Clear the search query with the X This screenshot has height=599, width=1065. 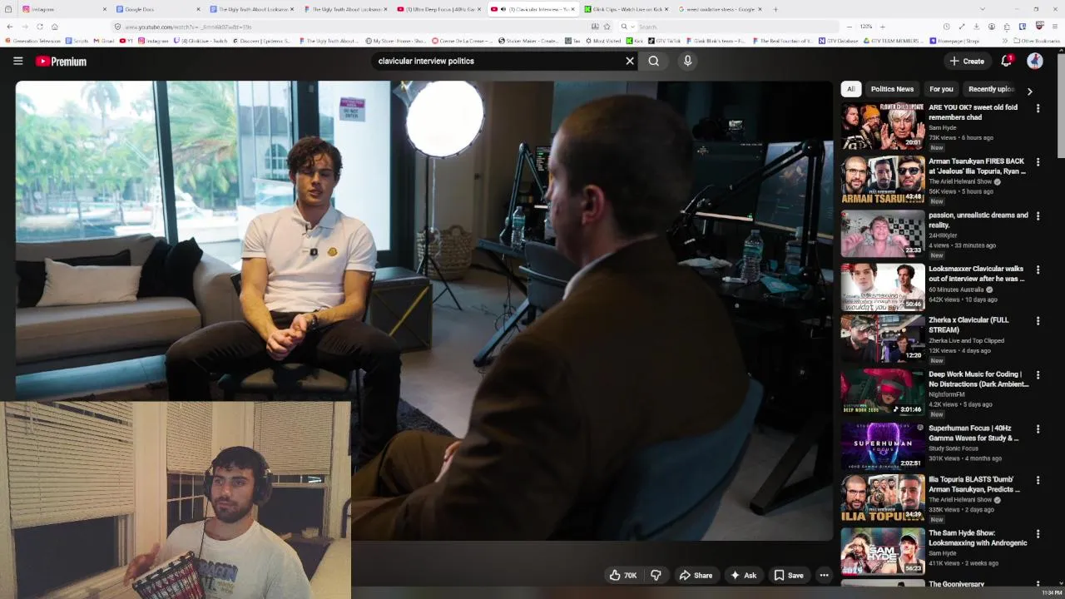tap(630, 61)
